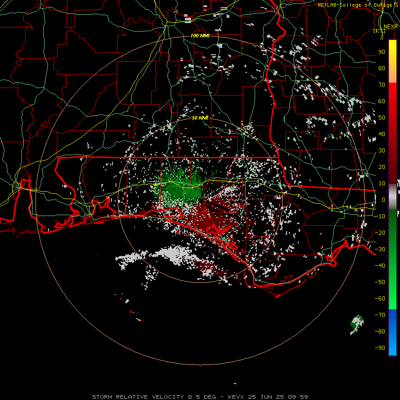Click the isolated green echo in lower right
The image size is (400, 400).
(x=356, y=324)
